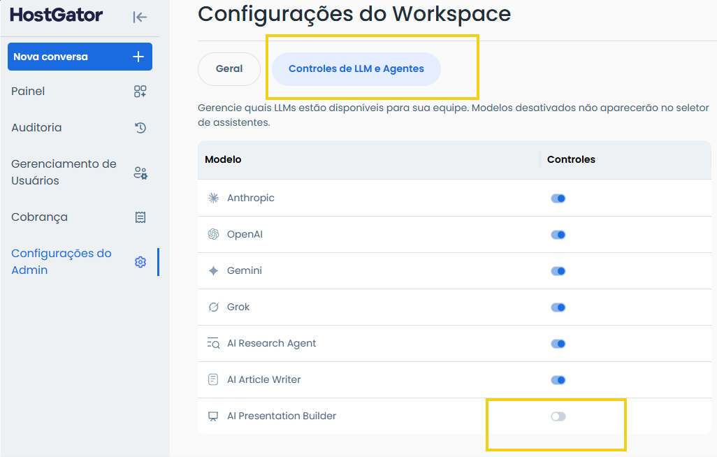717x457 pixels.
Task: Enable the AI Presentation Builder toggle
Action: (x=558, y=416)
